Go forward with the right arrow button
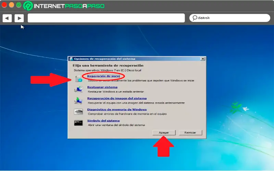This screenshot has width=274, height=171. [19, 18]
